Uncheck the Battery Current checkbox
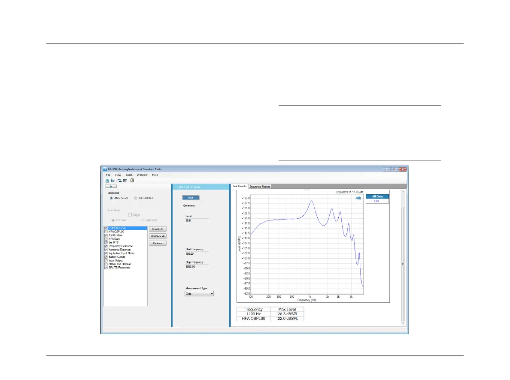This screenshot has height=380, width=510. 106,257
